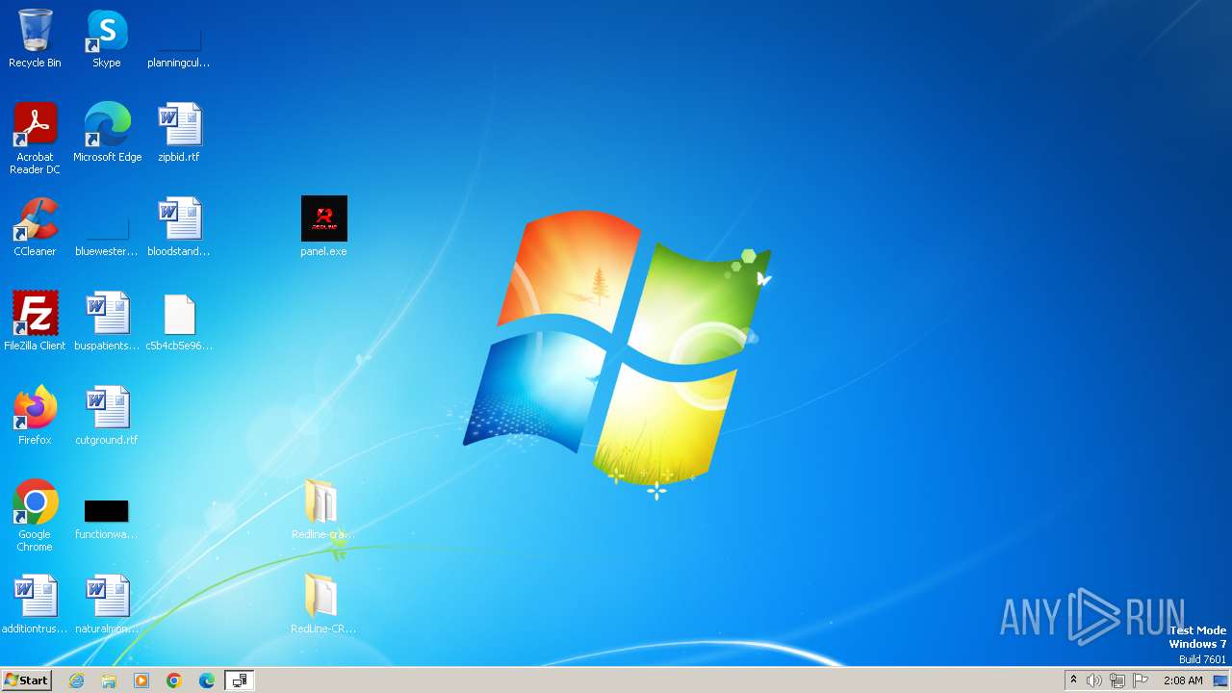Launch Internet Explorer from taskbar

76,680
